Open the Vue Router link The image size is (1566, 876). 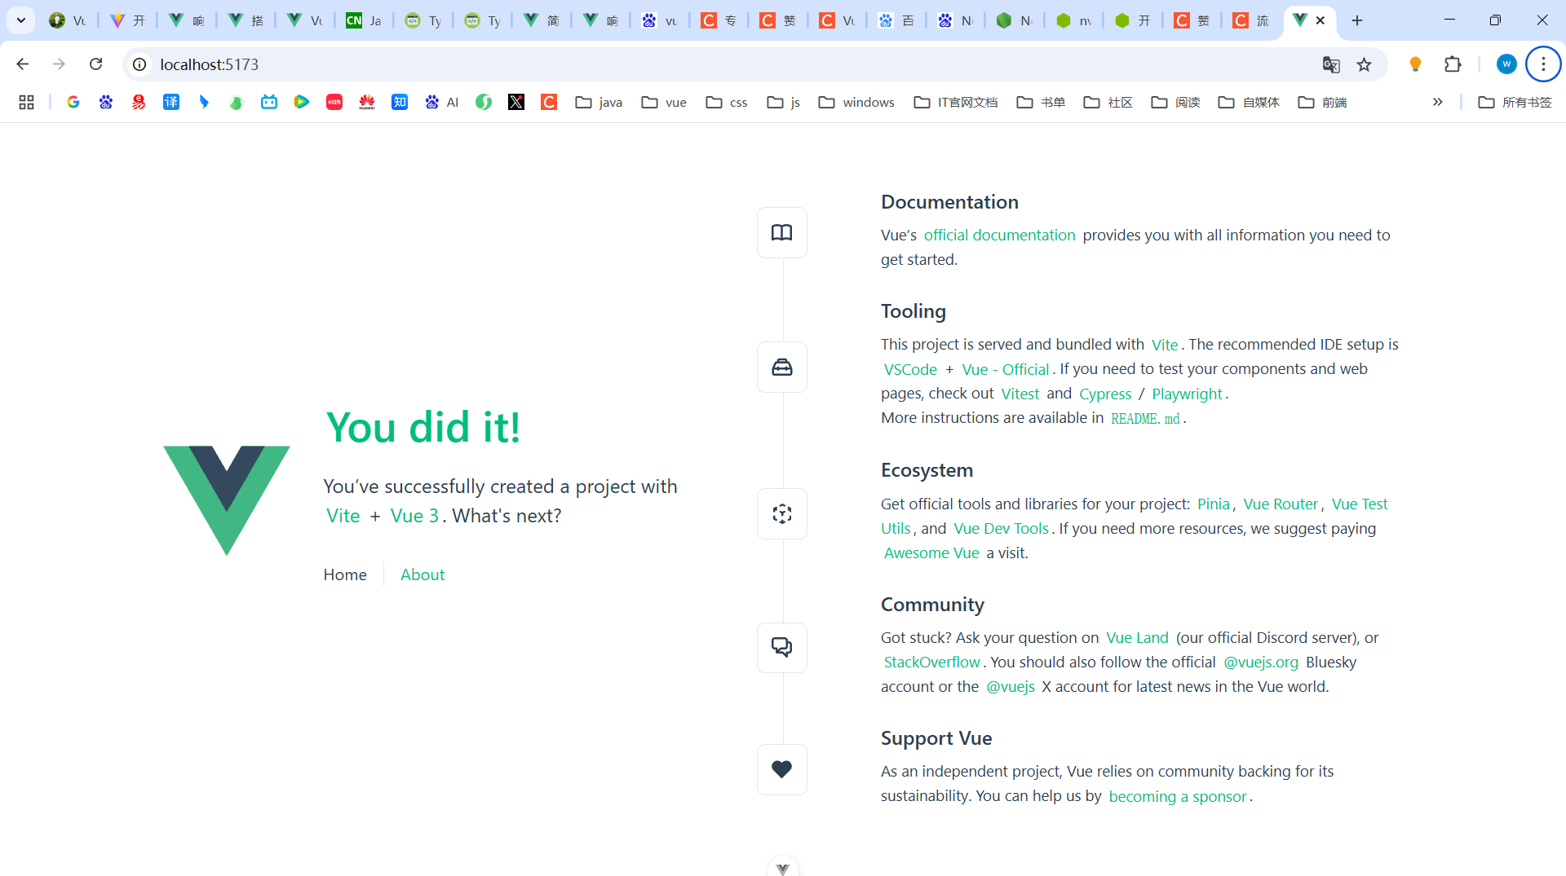pos(1281,504)
